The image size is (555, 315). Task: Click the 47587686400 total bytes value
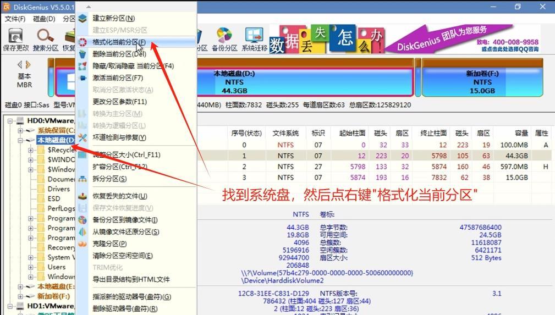pyautogui.click(x=480, y=228)
